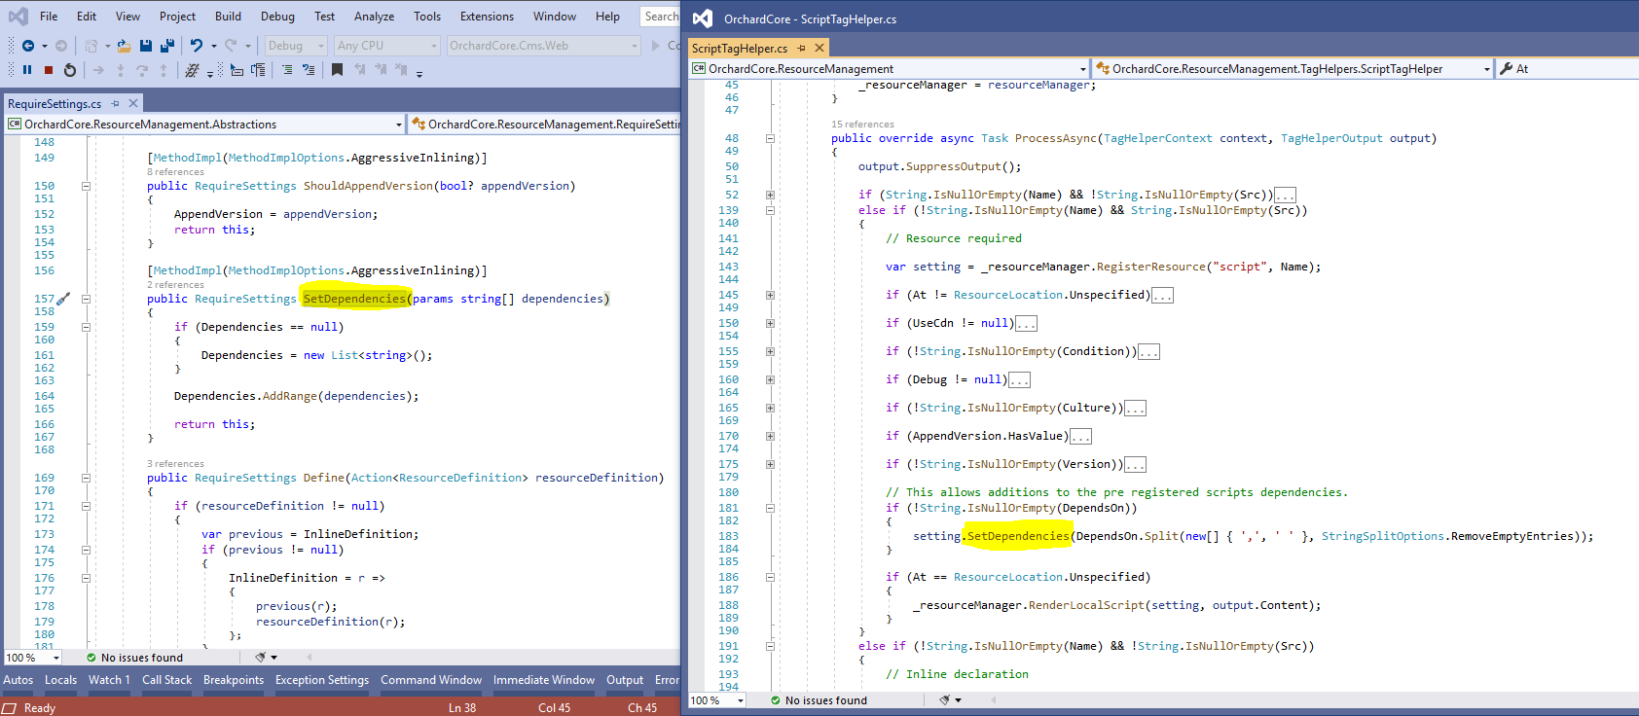Expand the collapsed AppendVersion.HasValue block at line 170
Screen dimensions: 1639x716
click(x=770, y=437)
